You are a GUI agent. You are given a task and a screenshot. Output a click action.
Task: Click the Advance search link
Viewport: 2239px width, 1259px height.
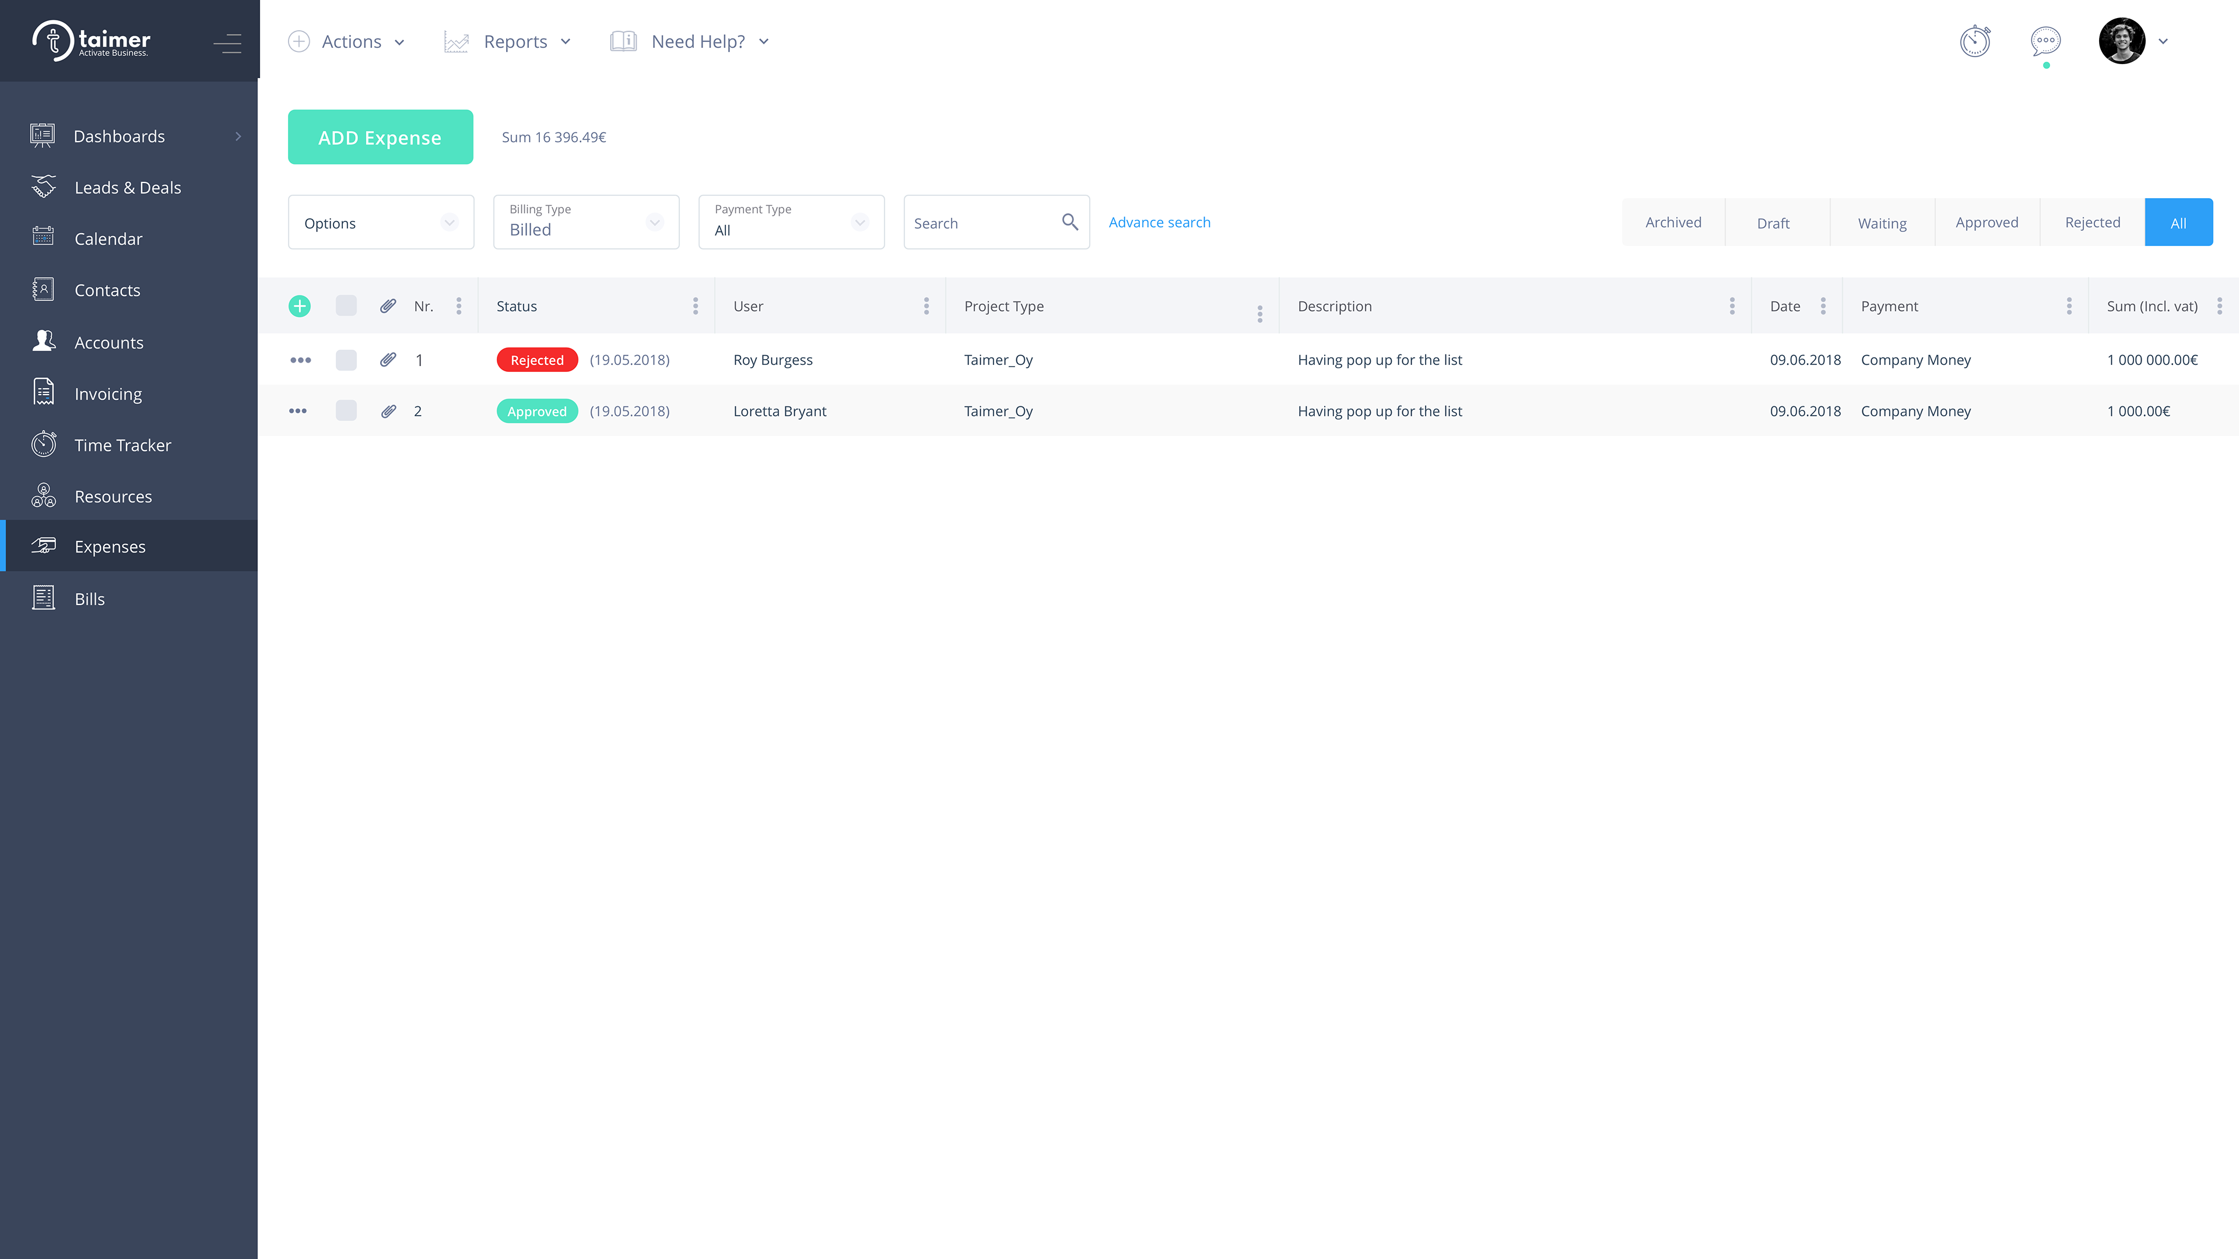[x=1160, y=223]
